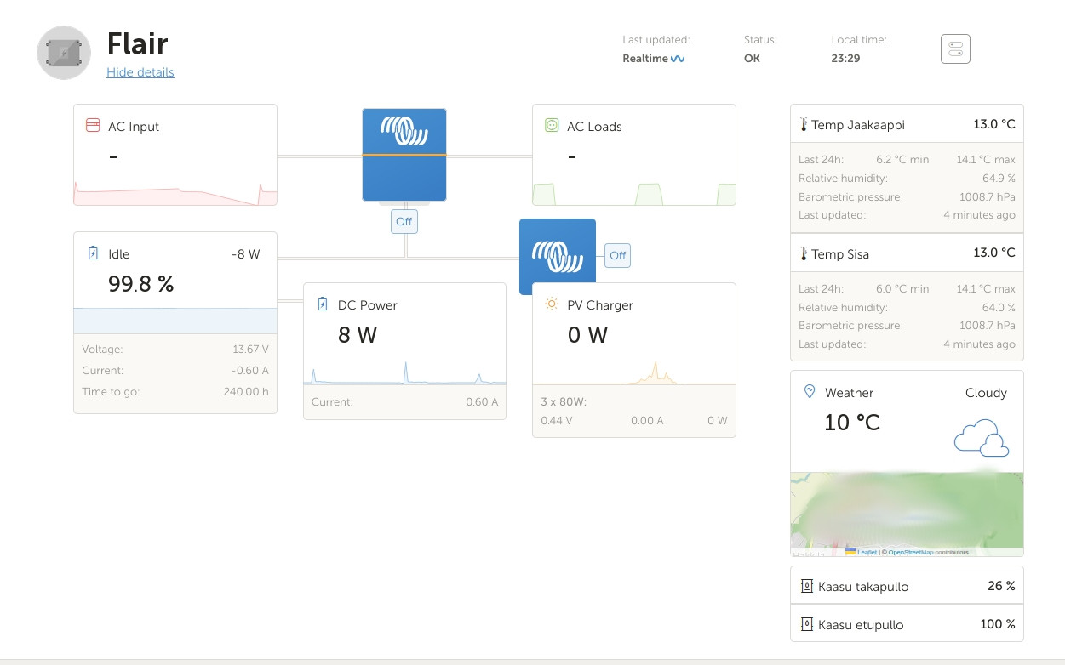Expand the Kaasu takapullo tank row
The height and width of the screenshot is (665, 1065).
907,586
